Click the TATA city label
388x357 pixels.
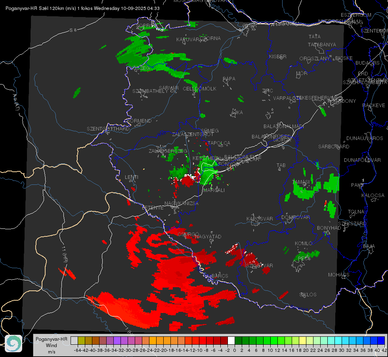point(315,36)
